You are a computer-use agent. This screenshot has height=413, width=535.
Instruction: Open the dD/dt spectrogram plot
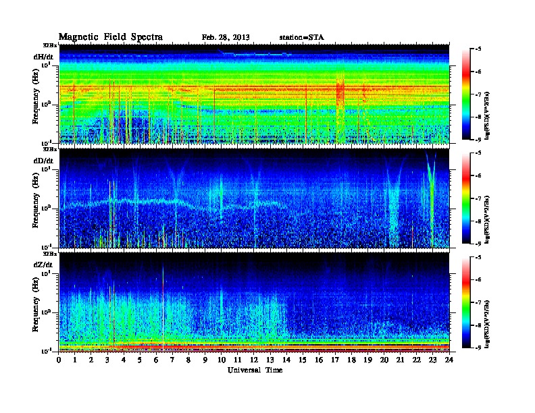coord(254,198)
